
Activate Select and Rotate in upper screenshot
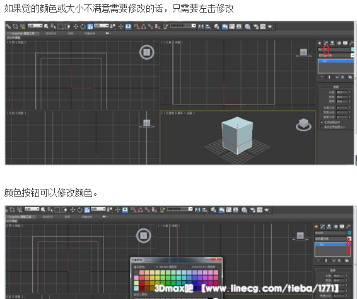pos(83,26)
